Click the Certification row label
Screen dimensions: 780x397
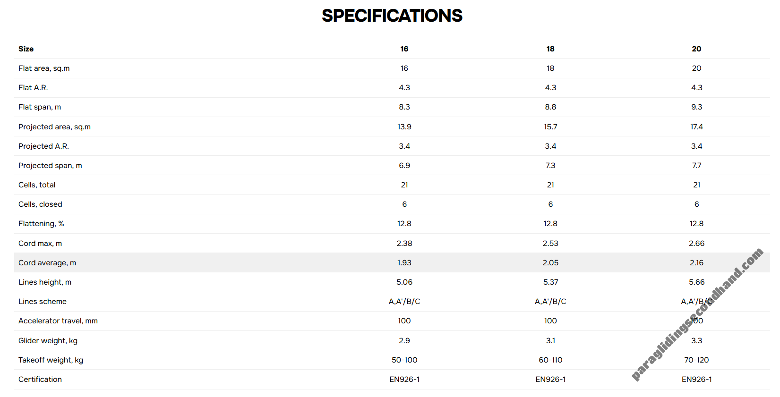coord(40,380)
